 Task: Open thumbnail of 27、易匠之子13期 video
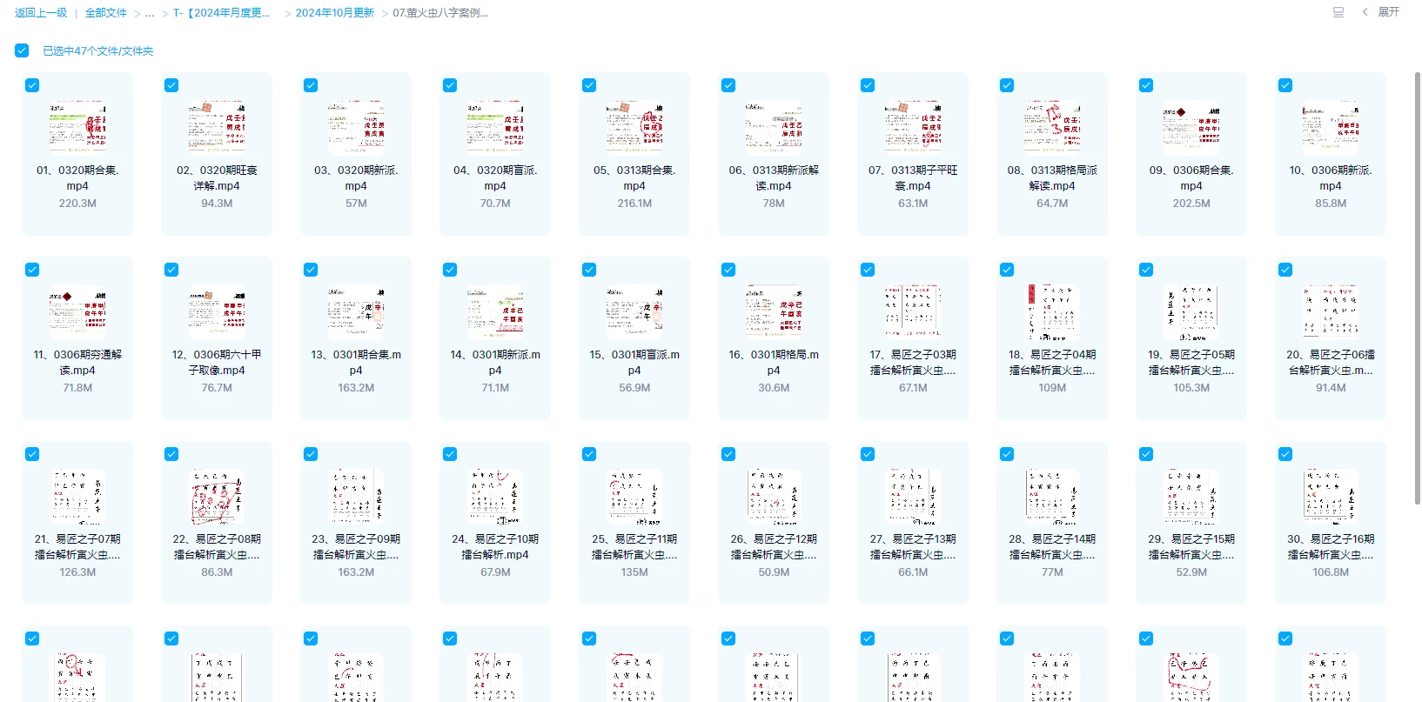(x=913, y=497)
